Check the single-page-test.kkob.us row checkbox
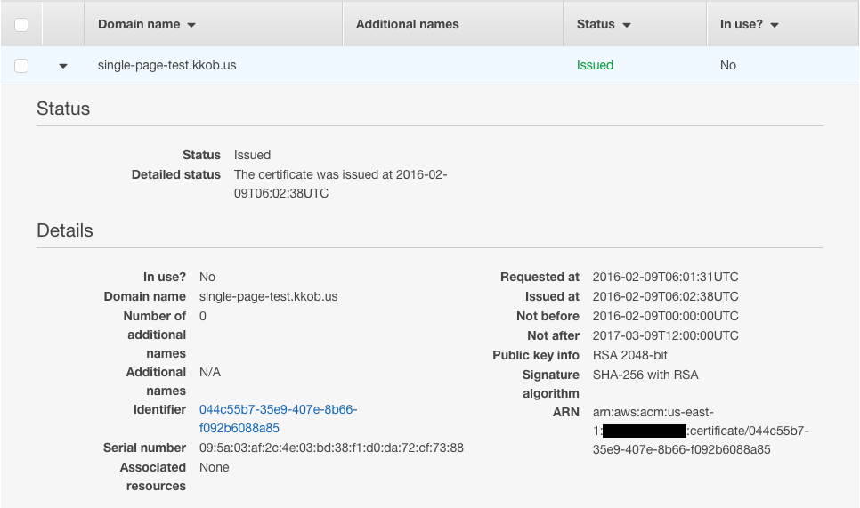Screen dimensions: 860x508 point(21,66)
